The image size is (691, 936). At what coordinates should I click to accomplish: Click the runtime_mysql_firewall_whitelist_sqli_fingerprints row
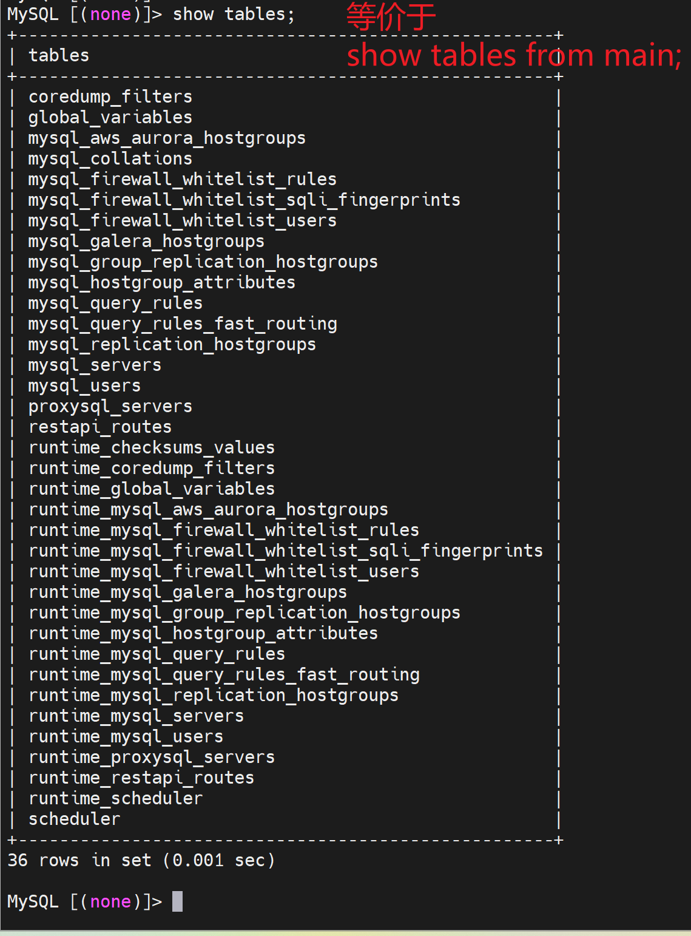coord(286,551)
